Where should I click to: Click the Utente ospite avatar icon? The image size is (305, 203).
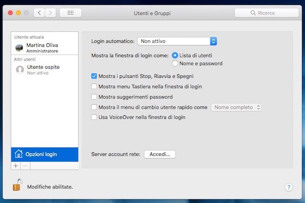20,69
